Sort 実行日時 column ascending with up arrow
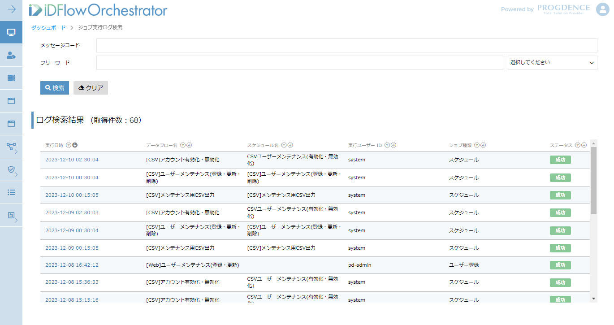Image resolution: width=614 pixels, height=325 pixels. coord(69,145)
